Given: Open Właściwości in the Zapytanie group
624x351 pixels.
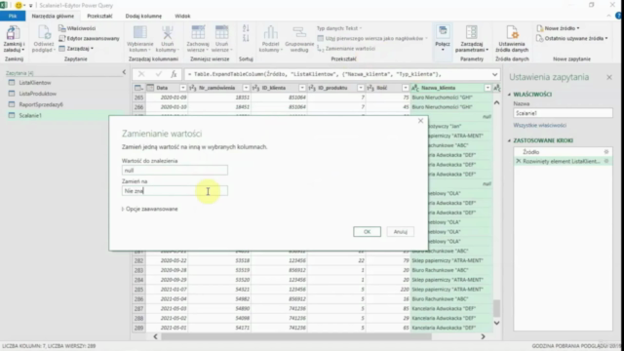Looking at the screenshot, I should [77, 28].
